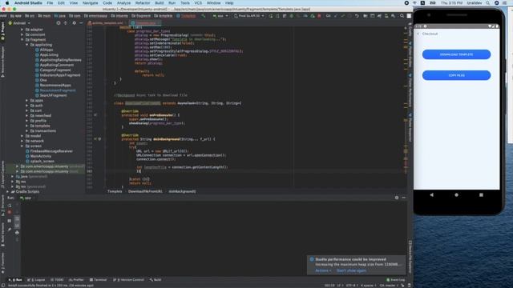The image size is (513, 288).
Task: Click the Undo arrow in the toolbar
Action: click(357, 16)
